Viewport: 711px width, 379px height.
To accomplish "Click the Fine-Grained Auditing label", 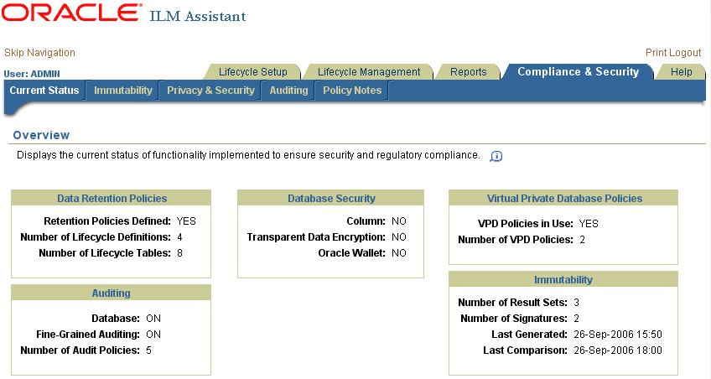I will click(88, 335).
